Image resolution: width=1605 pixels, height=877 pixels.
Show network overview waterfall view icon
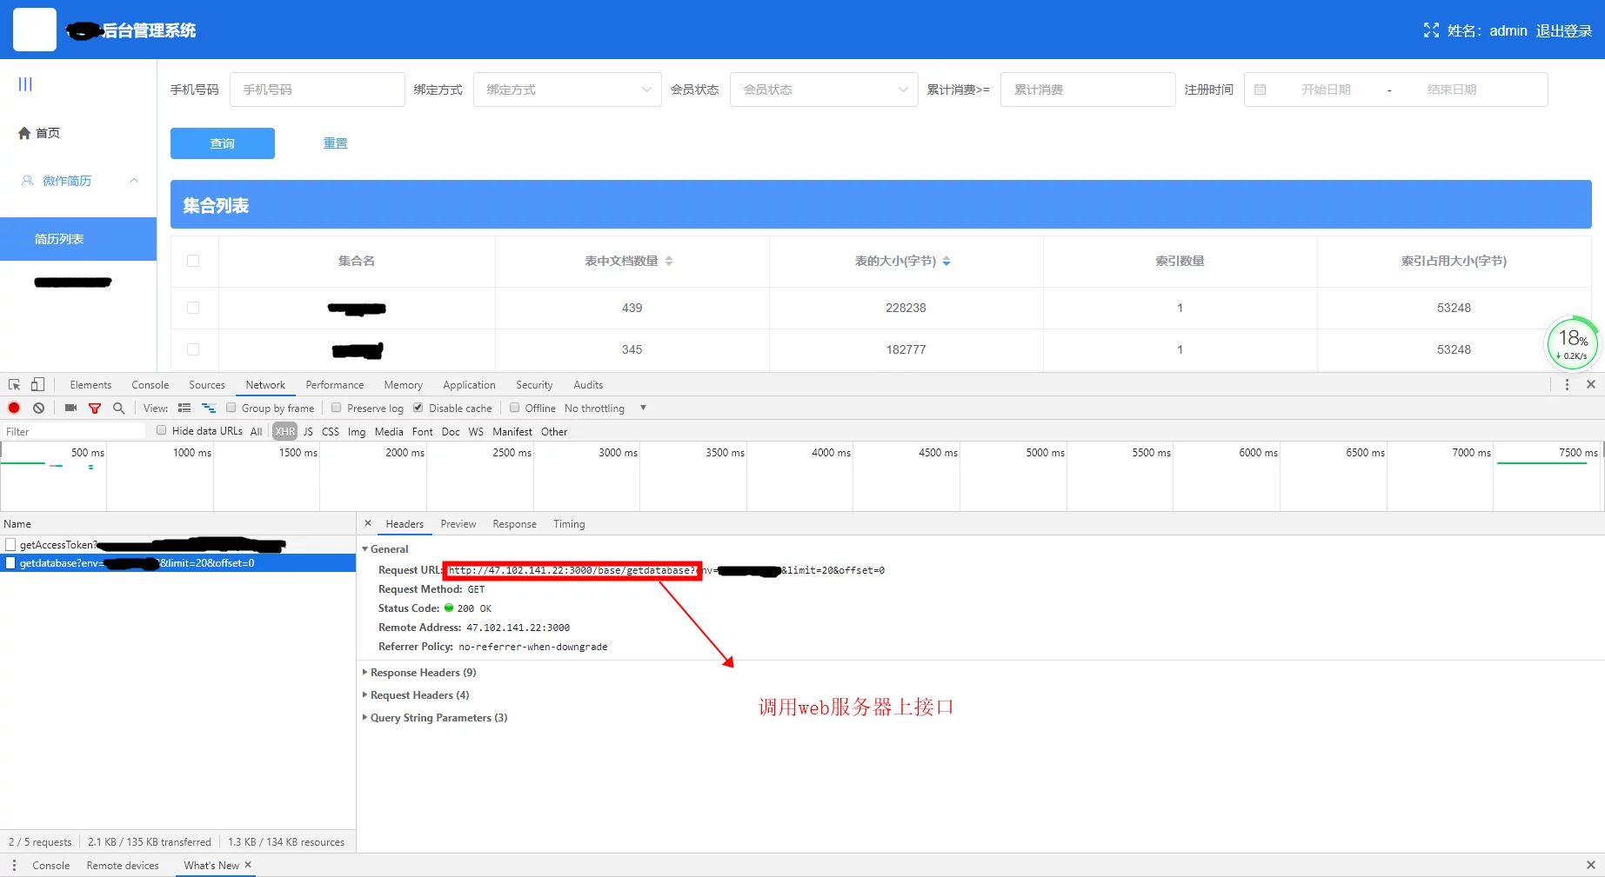pos(208,409)
